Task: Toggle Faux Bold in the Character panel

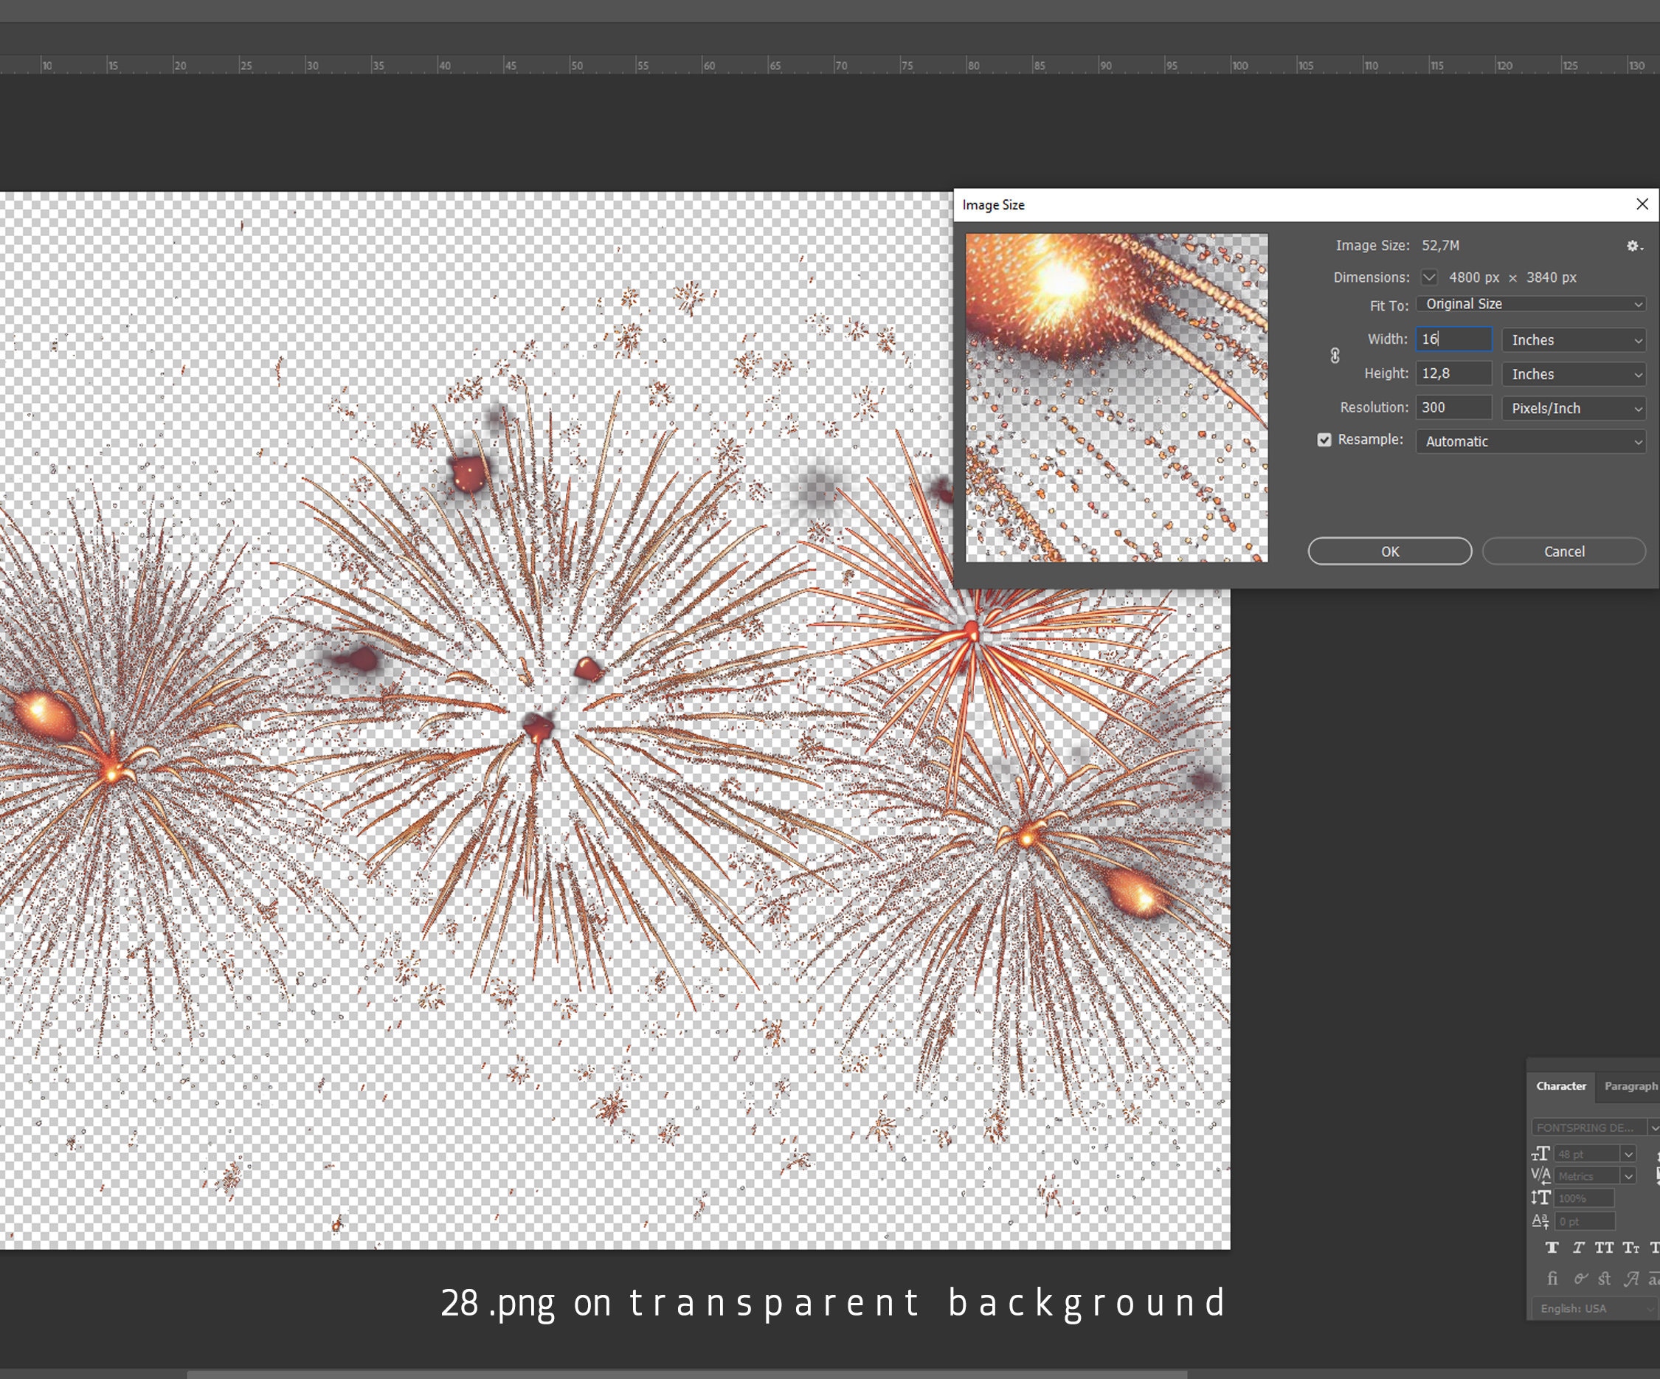Action: [x=1552, y=1248]
